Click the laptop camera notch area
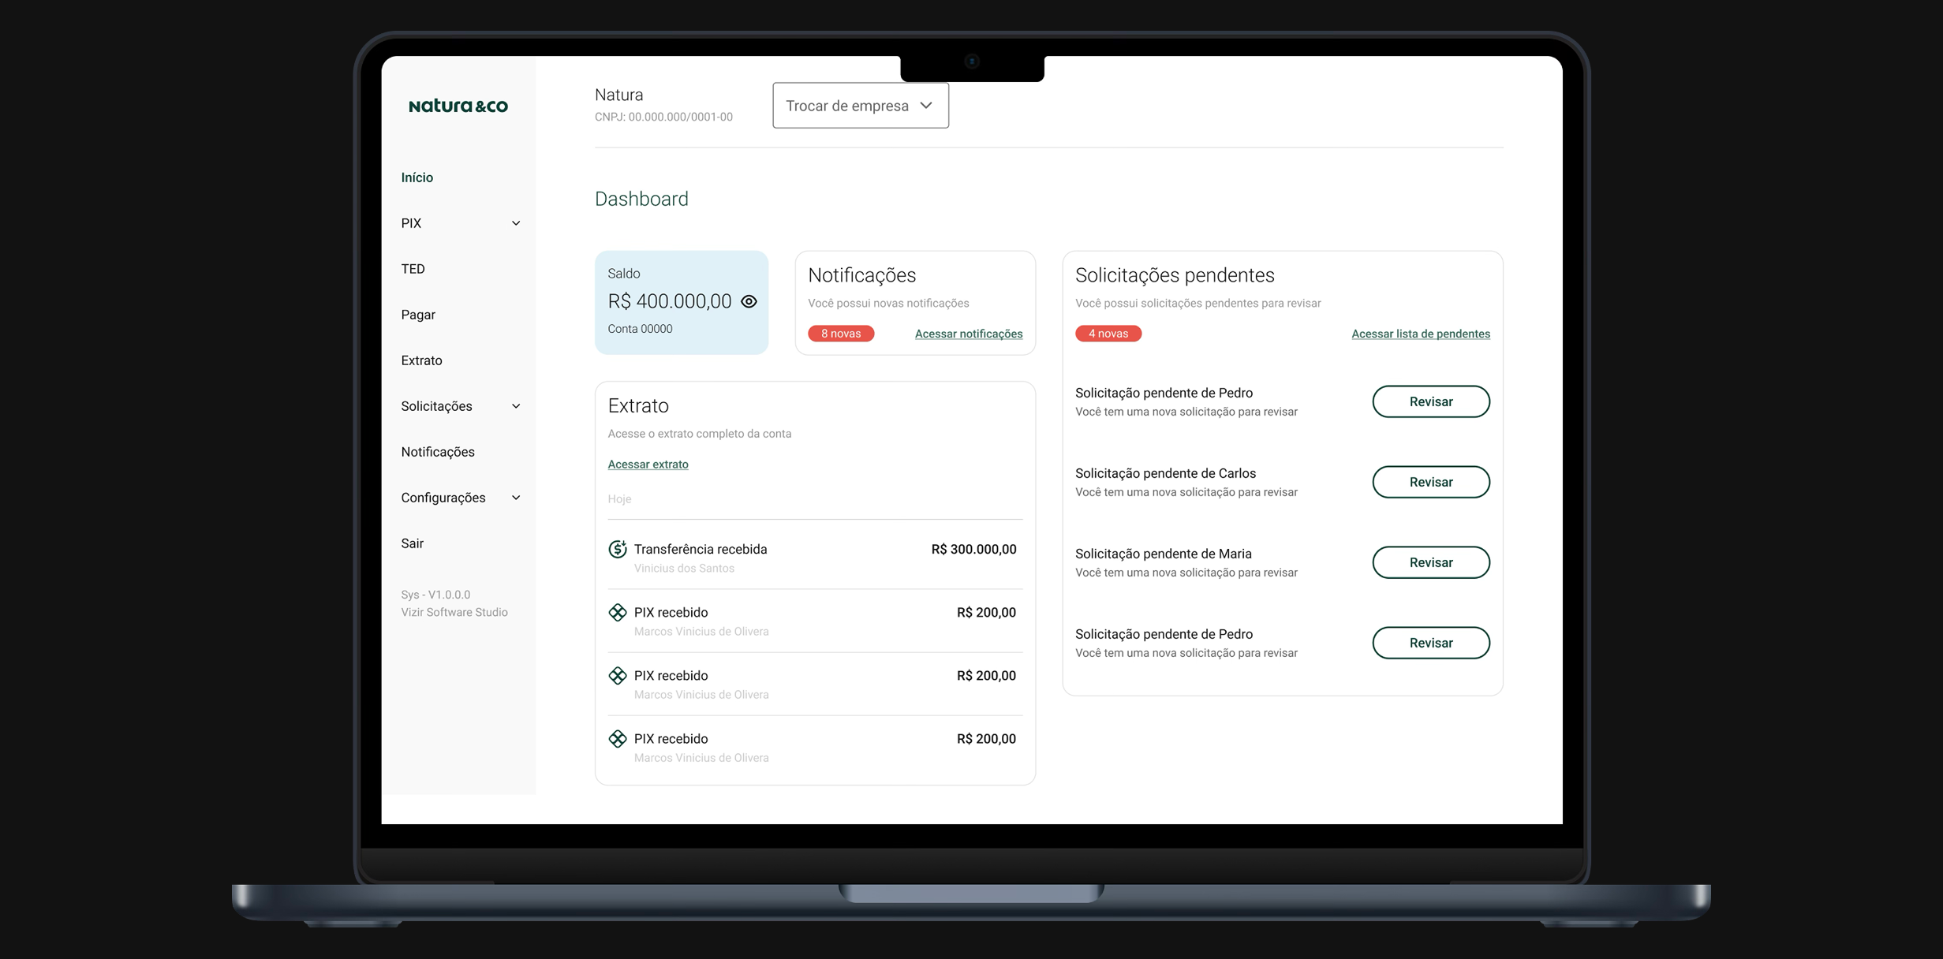 971,63
